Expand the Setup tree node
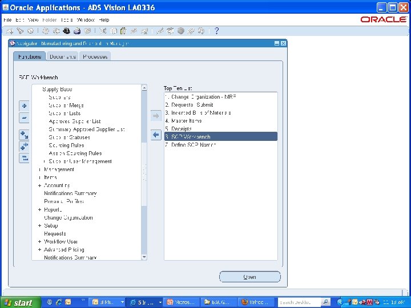The width and height of the screenshot is (411, 308). [39, 226]
